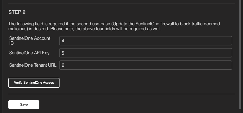This screenshot has height=113, width=243.
Task: Click the value 5 in API Key field
Action: pos(63,53)
